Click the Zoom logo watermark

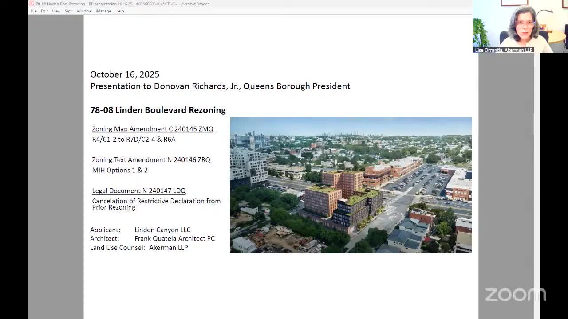515,295
